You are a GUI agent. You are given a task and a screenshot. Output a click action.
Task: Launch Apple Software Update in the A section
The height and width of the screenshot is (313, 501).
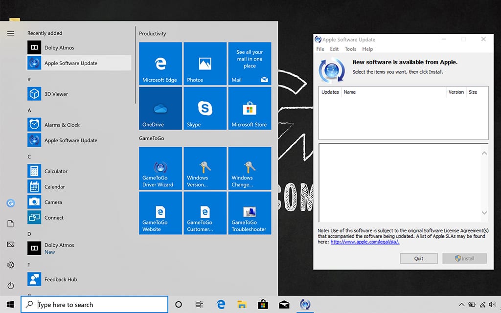[x=79, y=140]
